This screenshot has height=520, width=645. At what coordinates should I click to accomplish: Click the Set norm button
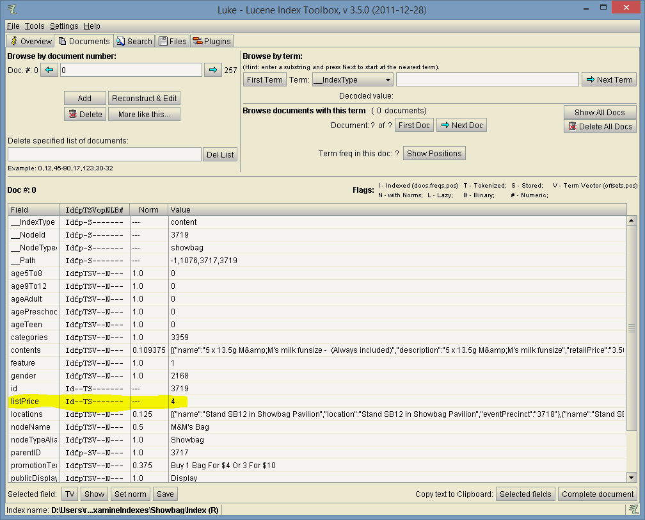[131, 494]
